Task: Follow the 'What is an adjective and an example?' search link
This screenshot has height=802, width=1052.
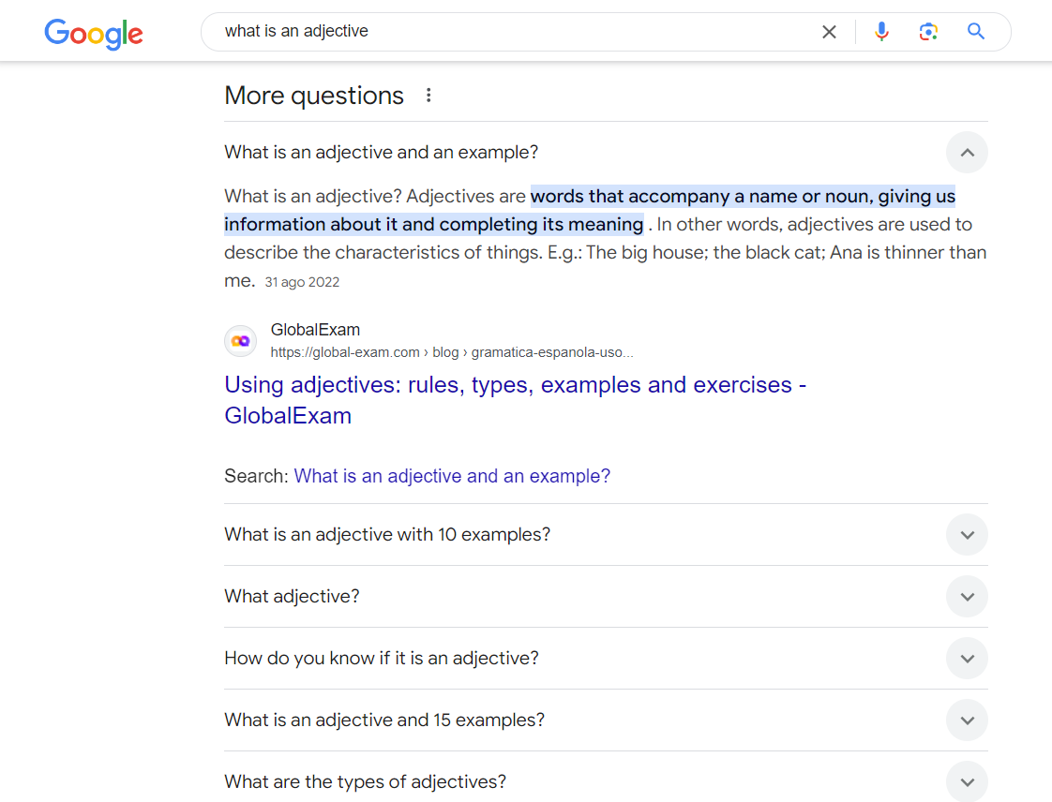Action: [452, 475]
